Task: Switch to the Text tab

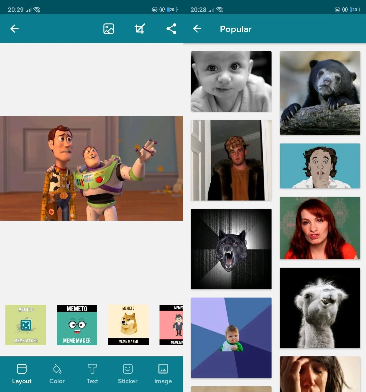Action: 92,374
